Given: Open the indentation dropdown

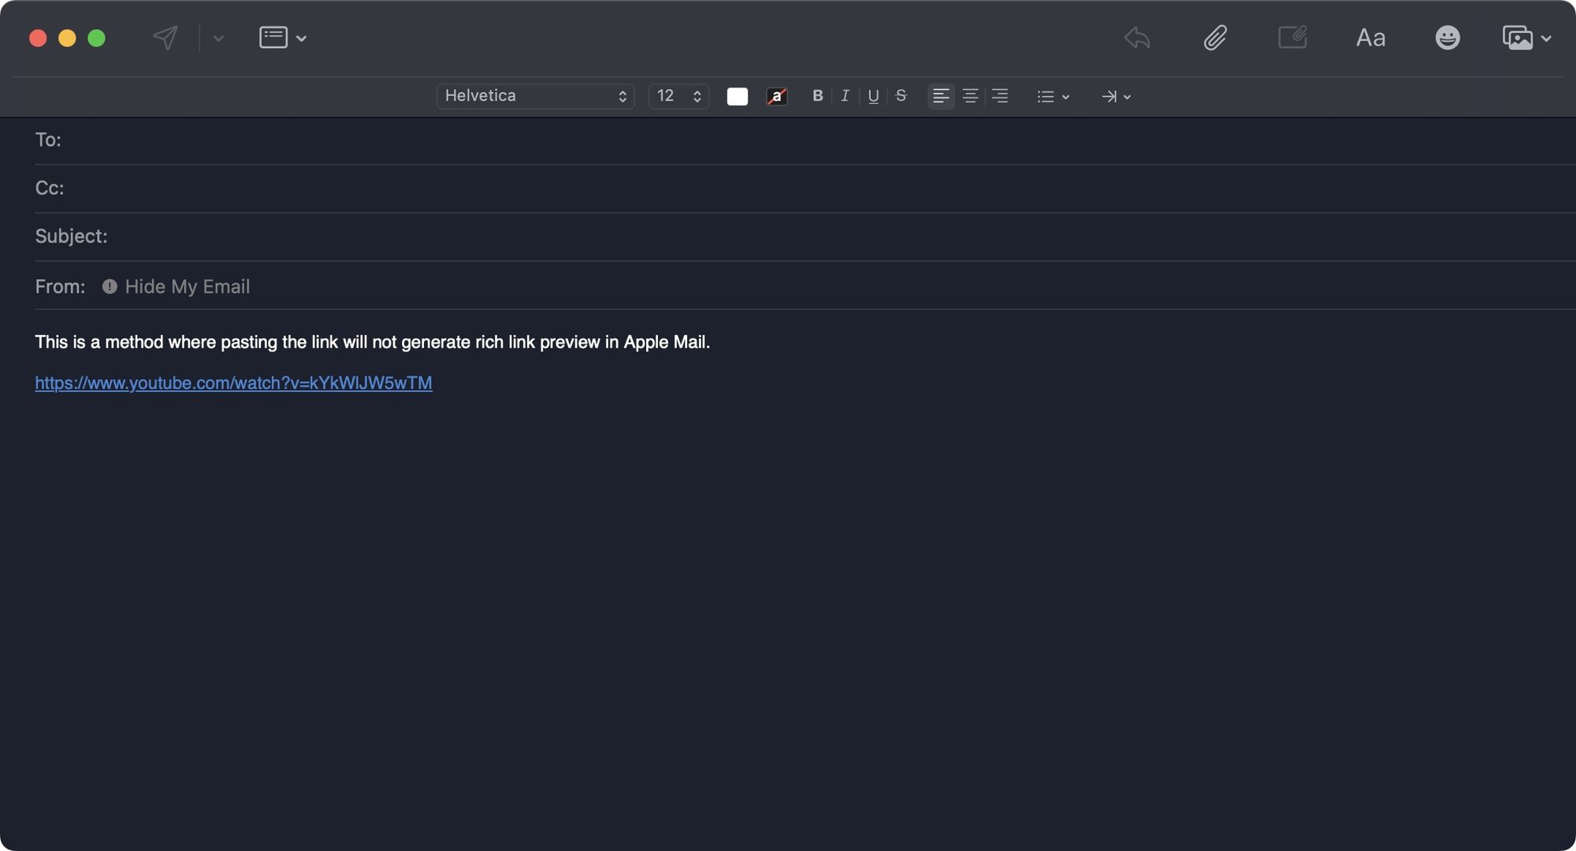Looking at the screenshot, I should [x=1117, y=96].
